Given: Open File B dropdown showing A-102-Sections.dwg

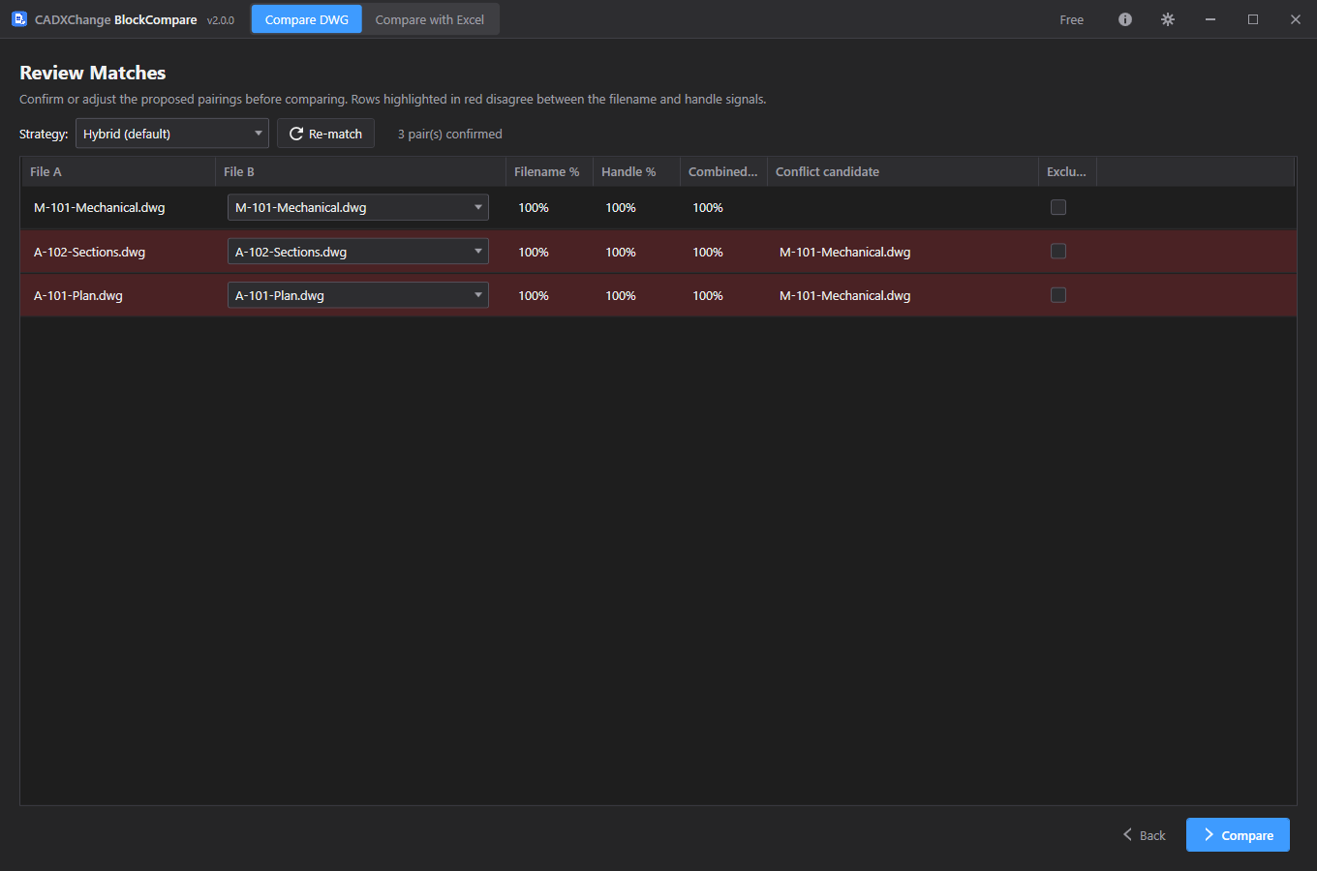Looking at the screenshot, I should [358, 252].
